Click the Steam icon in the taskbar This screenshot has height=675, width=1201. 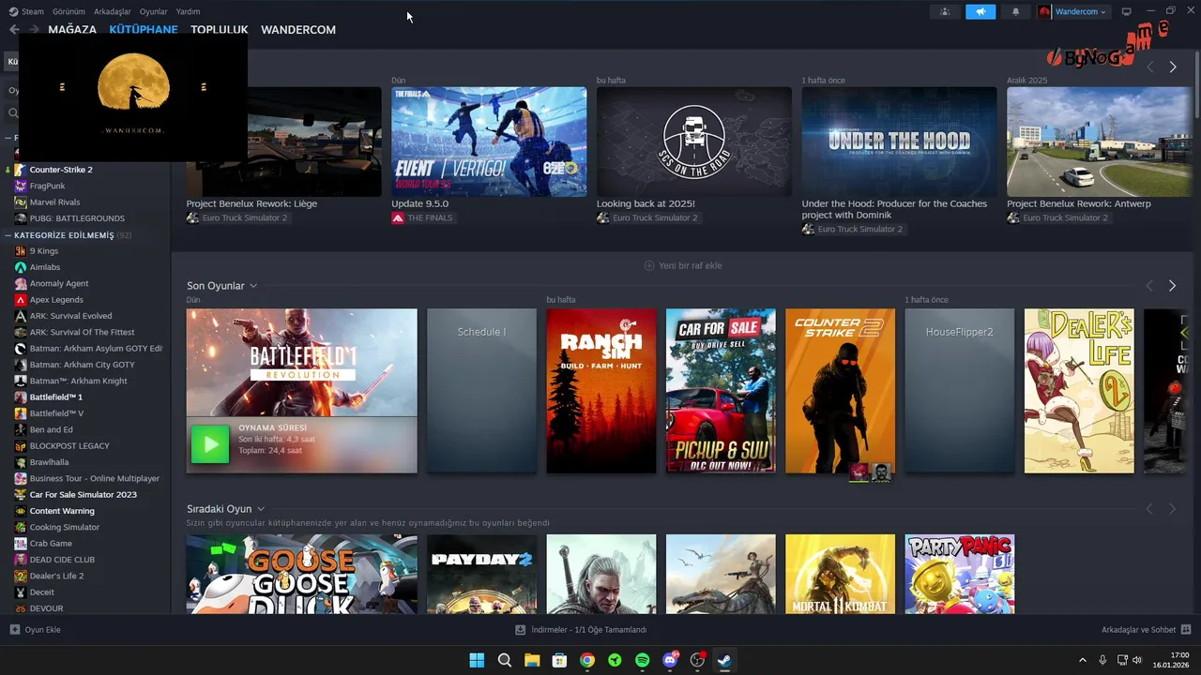[x=724, y=660]
